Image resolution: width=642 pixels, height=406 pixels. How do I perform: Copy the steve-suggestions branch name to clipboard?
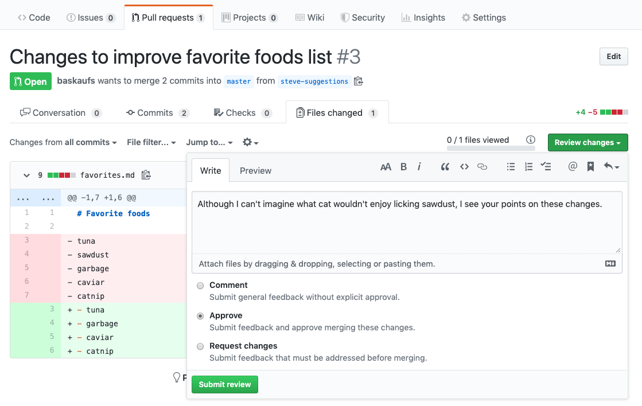[x=358, y=81]
